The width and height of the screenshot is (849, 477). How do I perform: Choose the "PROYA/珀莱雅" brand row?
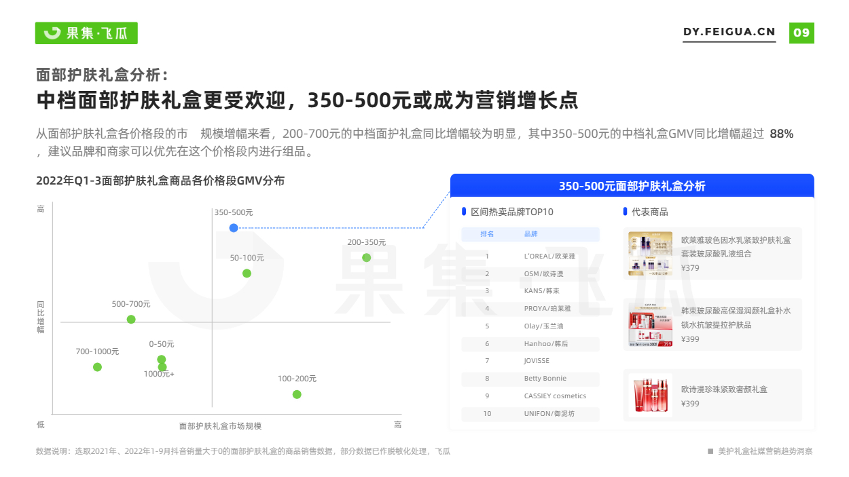pos(530,309)
